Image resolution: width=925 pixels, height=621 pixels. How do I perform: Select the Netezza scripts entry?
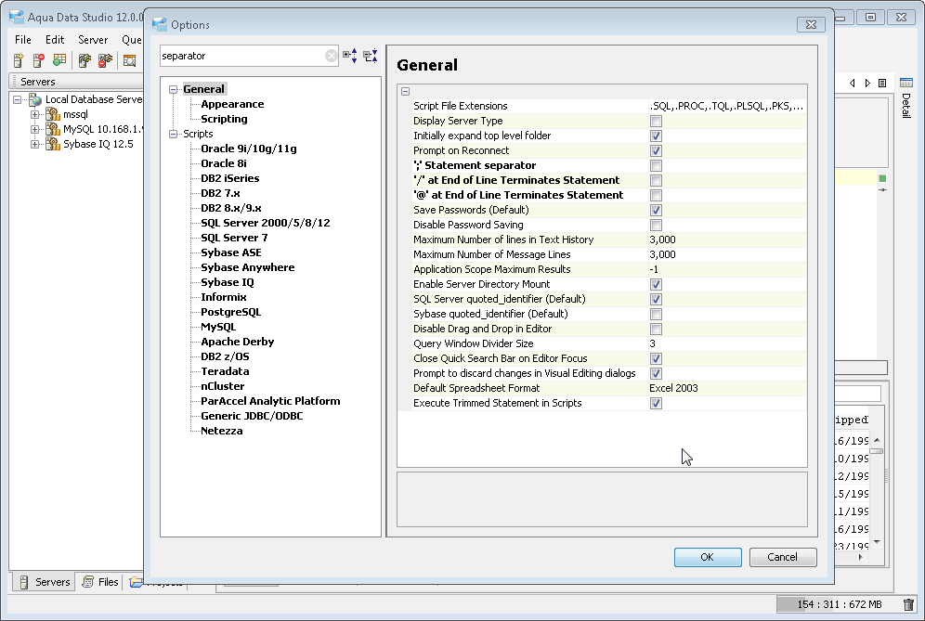point(222,431)
